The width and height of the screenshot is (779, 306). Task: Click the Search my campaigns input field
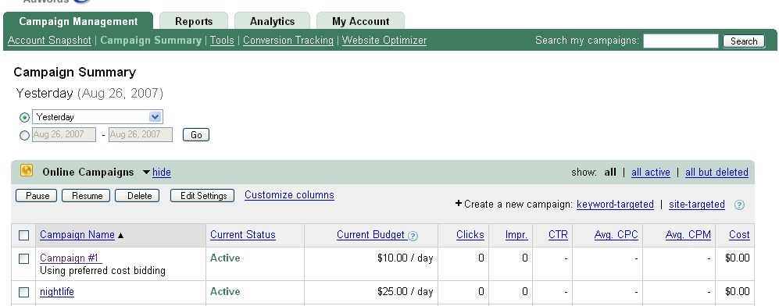point(681,41)
